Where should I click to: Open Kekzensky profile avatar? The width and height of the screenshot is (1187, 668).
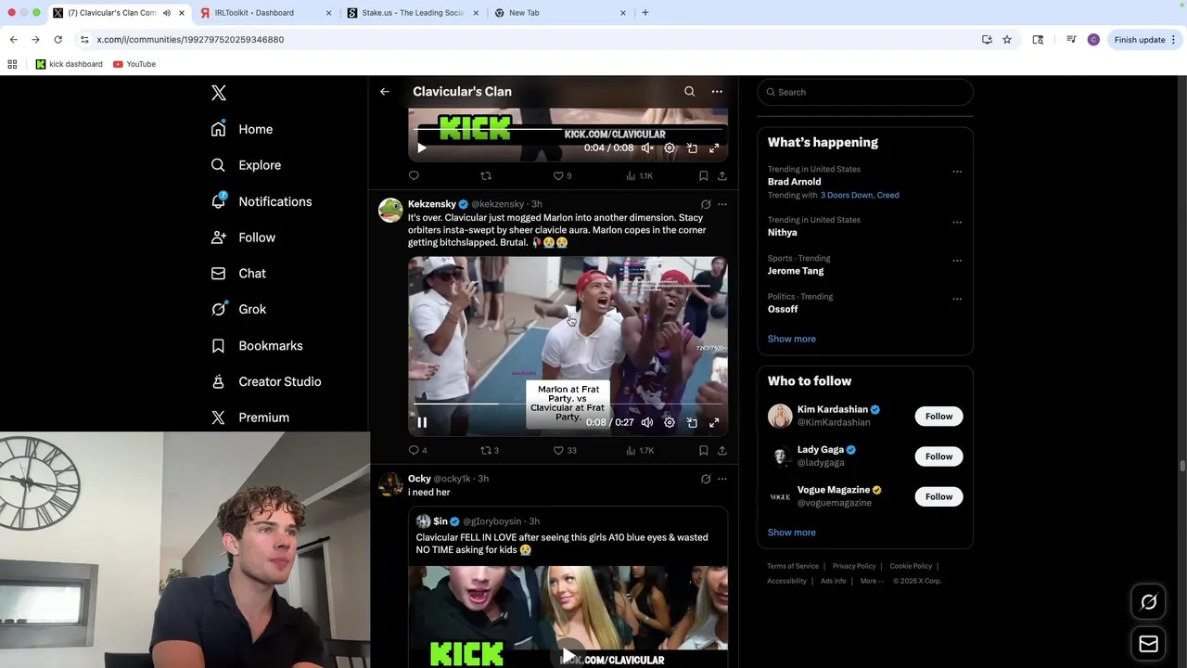390,211
